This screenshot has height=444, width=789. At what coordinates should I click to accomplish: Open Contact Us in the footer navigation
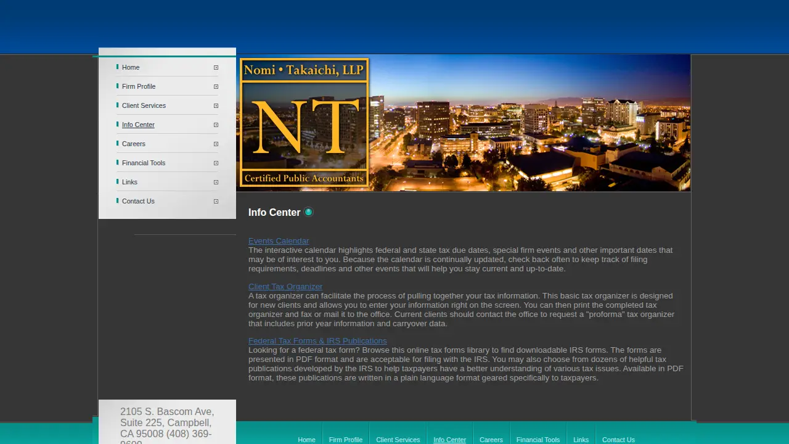[x=618, y=440]
